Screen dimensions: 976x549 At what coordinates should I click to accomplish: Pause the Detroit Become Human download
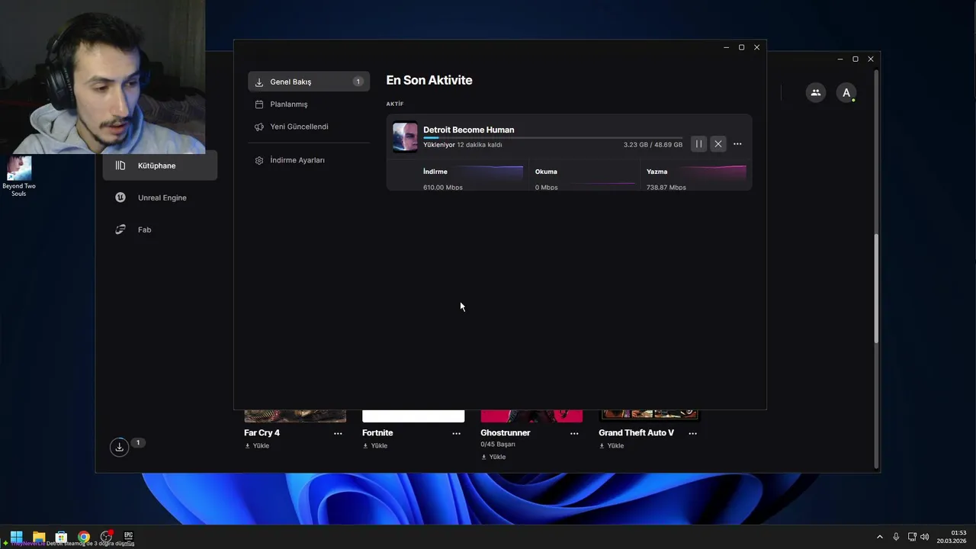pos(698,144)
